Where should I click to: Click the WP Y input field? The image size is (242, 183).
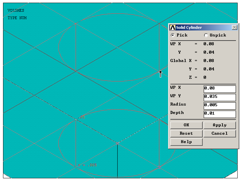[219, 97]
